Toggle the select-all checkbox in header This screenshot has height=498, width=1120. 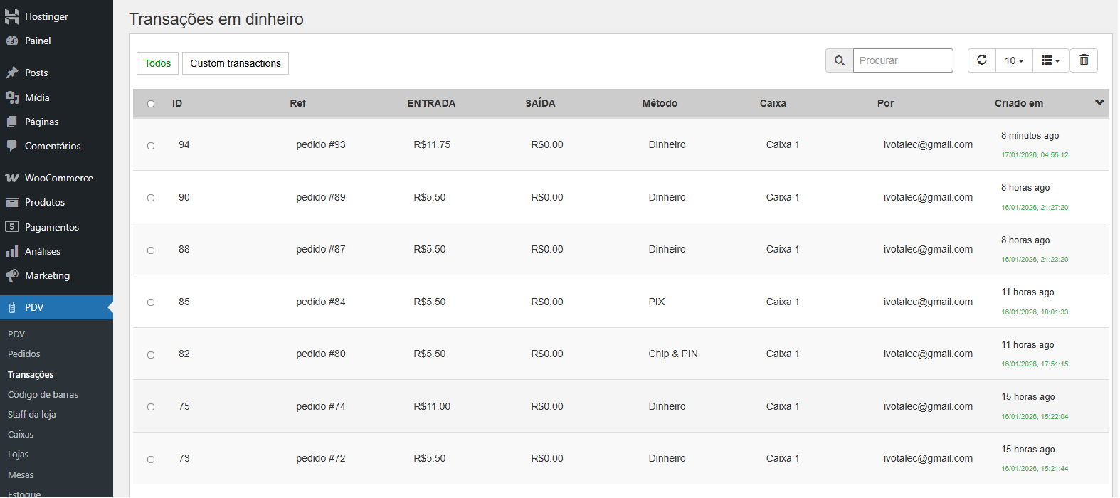pyautogui.click(x=151, y=104)
